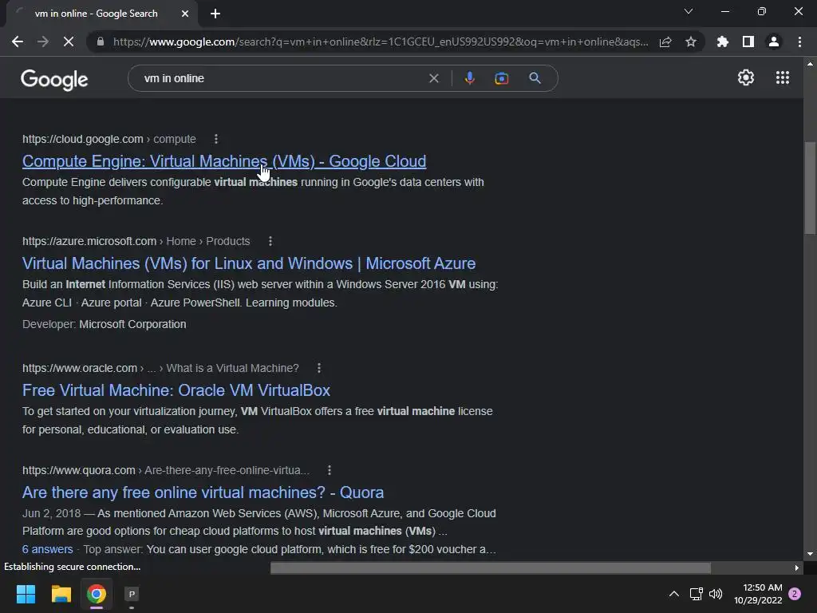
Task: Click 'Developer: Microsoft Corporation' text
Action: pyautogui.click(x=105, y=324)
